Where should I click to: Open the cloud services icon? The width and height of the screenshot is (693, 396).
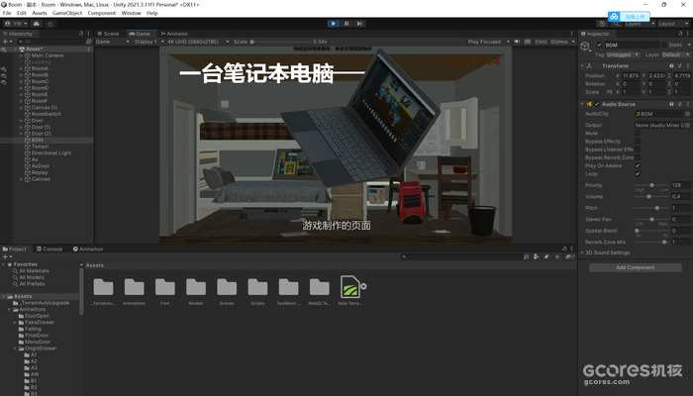[x=37, y=24]
